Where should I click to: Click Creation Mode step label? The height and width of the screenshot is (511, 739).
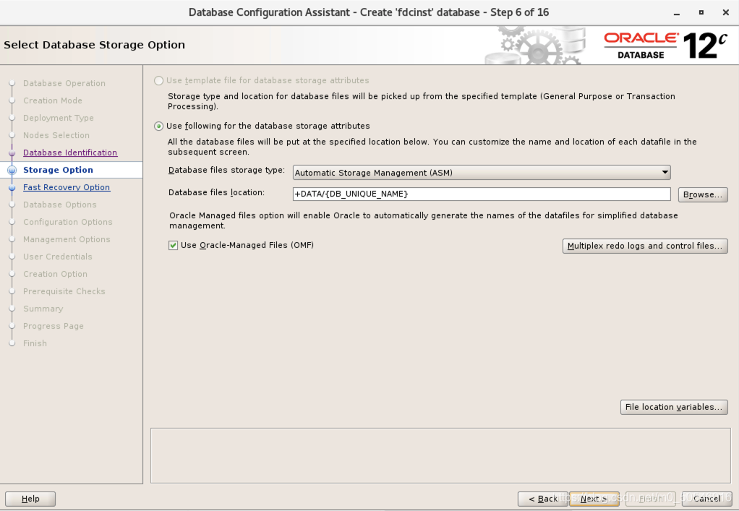tap(53, 100)
